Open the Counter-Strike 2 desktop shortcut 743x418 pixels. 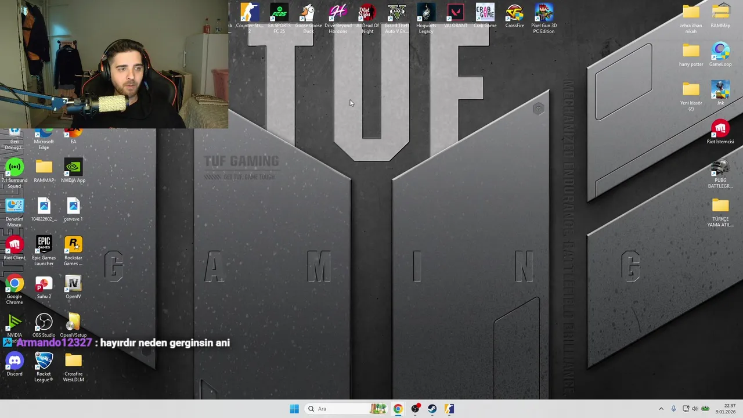click(250, 17)
